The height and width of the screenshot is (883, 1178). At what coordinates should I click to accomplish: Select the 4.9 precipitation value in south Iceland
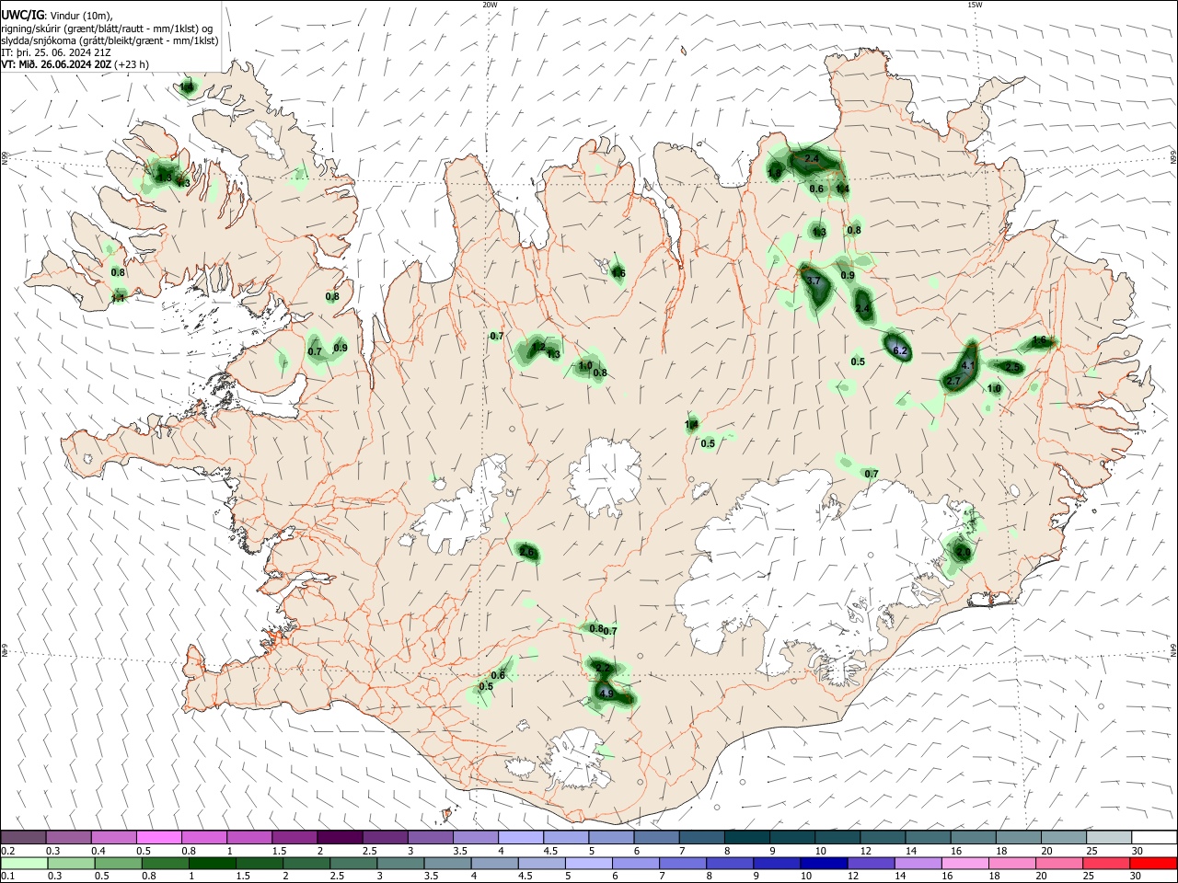click(x=606, y=694)
